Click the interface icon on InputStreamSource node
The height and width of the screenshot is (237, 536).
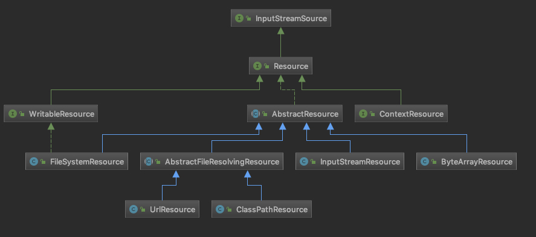click(x=239, y=18)
